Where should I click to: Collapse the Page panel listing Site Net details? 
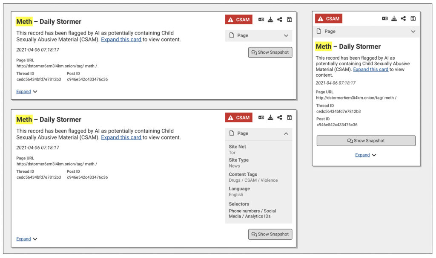258,134
